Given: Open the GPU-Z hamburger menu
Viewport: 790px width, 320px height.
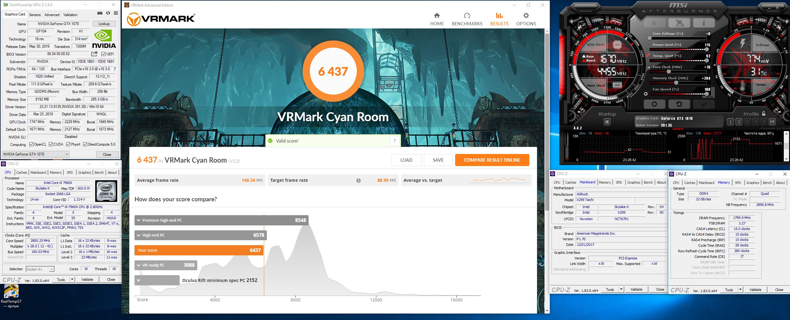Looking at the screenshot, I should coord(116,13).
